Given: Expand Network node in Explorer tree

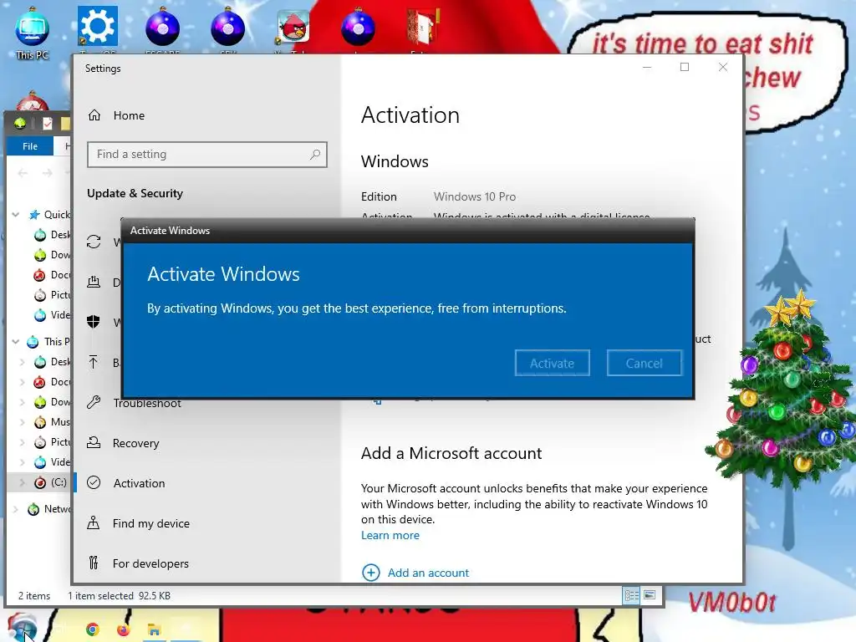Looking at the screenshot, I should [x=16, y=509].
